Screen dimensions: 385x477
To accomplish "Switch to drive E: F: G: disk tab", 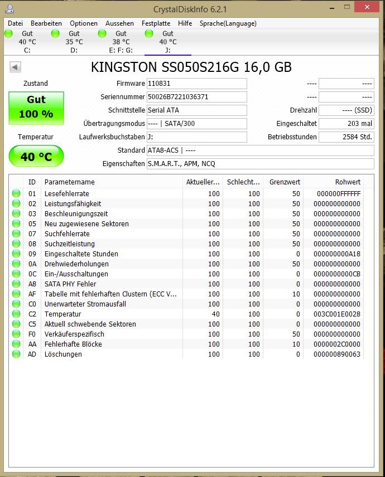I will click(x=121, y=42).
